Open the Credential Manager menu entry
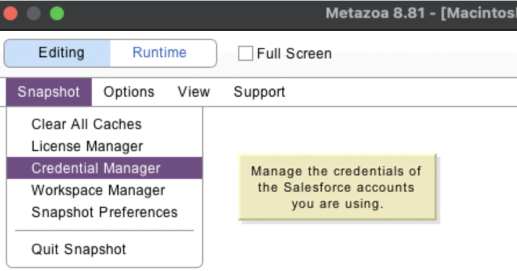Screen dimensions: 517x271 pyautogui.click(x=96, y=169)
